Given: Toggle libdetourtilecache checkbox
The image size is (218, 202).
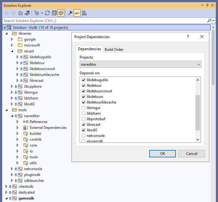Looking at the screenshot, I should [83, 102].
